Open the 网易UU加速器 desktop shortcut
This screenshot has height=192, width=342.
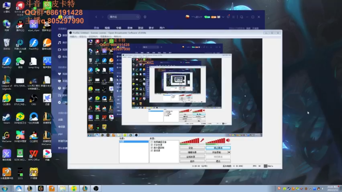(20, 46)
